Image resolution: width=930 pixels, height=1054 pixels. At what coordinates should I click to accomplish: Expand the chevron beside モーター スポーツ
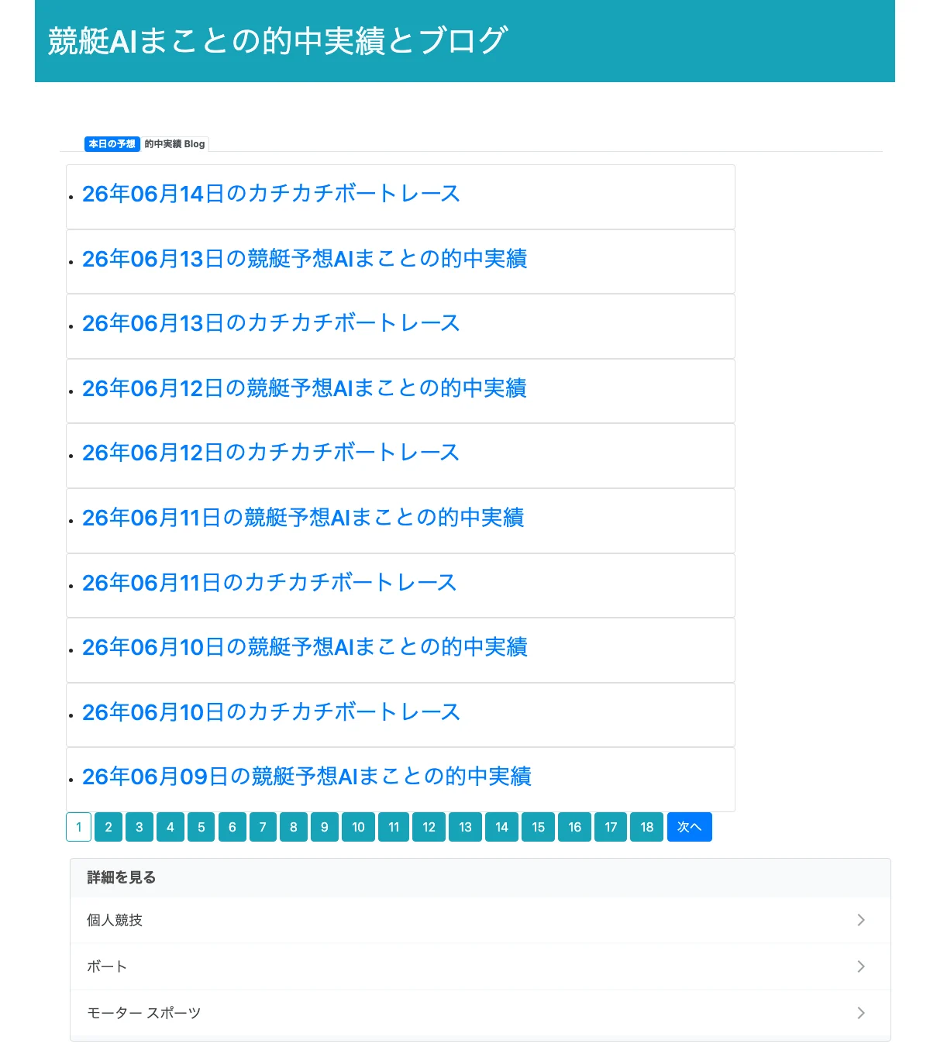pos(861,1013)
